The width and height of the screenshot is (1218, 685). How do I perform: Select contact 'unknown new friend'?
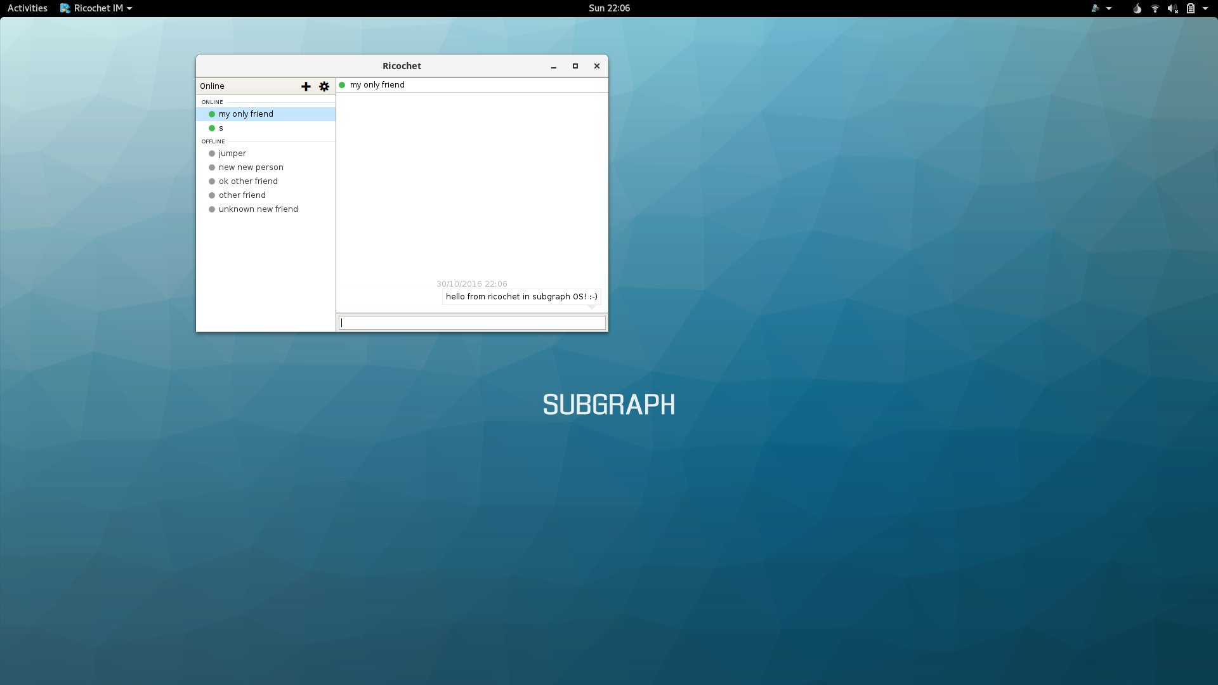[x=266, y=209]
